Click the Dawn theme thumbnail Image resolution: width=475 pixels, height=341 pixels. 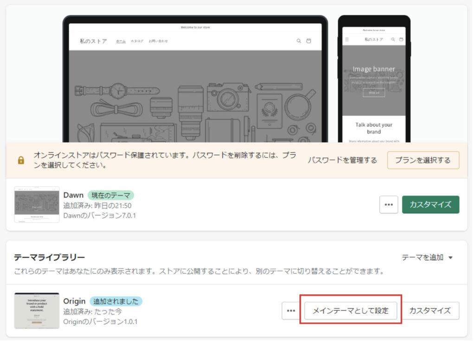pyautogui.click(x=37, y=204)
